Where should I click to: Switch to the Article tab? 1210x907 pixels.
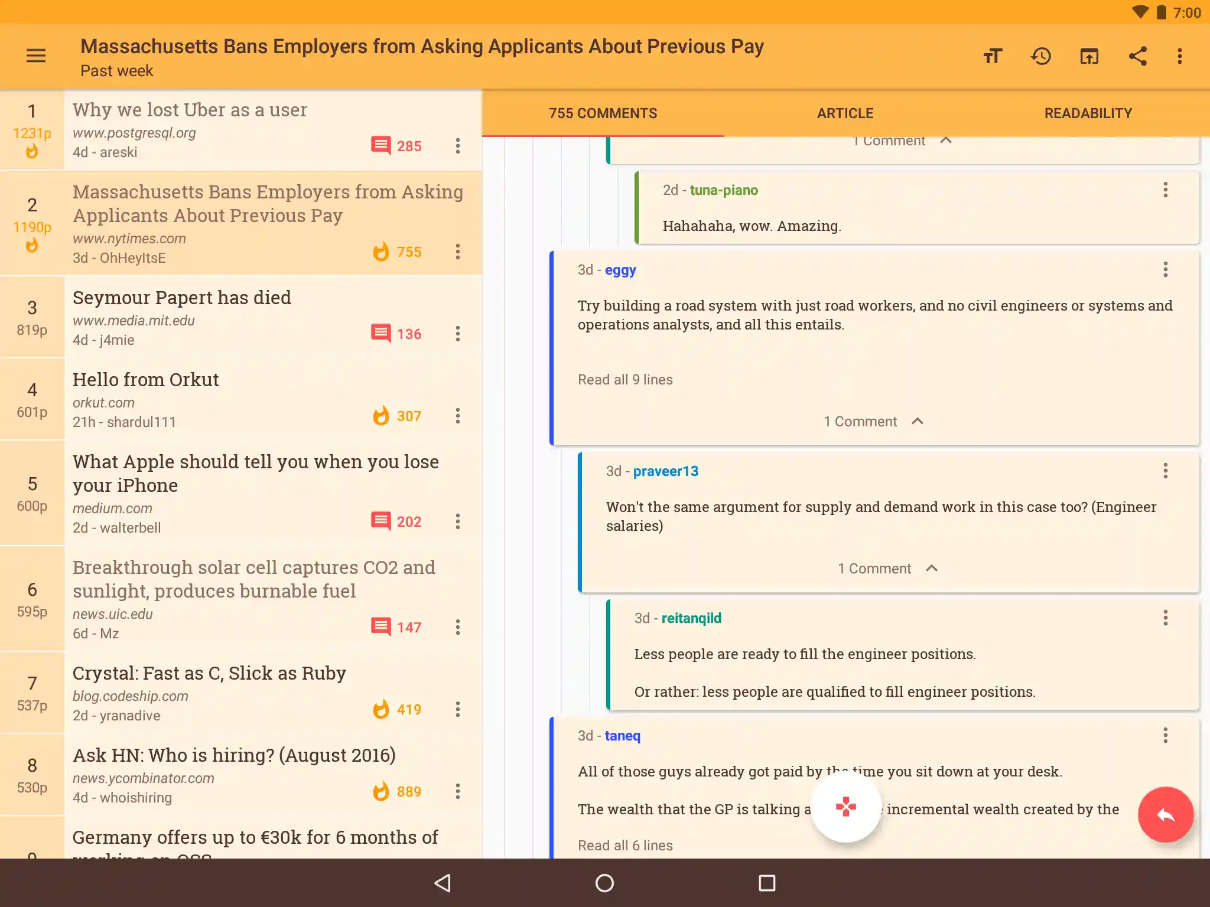click(x=845, y=113)
